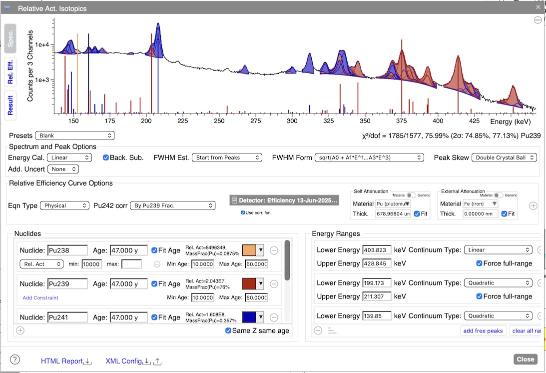Remove the 403.823 keV energy range

click(x=540, y=250)
